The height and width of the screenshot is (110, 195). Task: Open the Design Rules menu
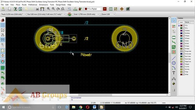61,5
